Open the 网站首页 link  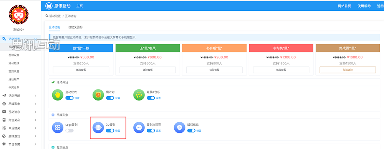[344, 6]
